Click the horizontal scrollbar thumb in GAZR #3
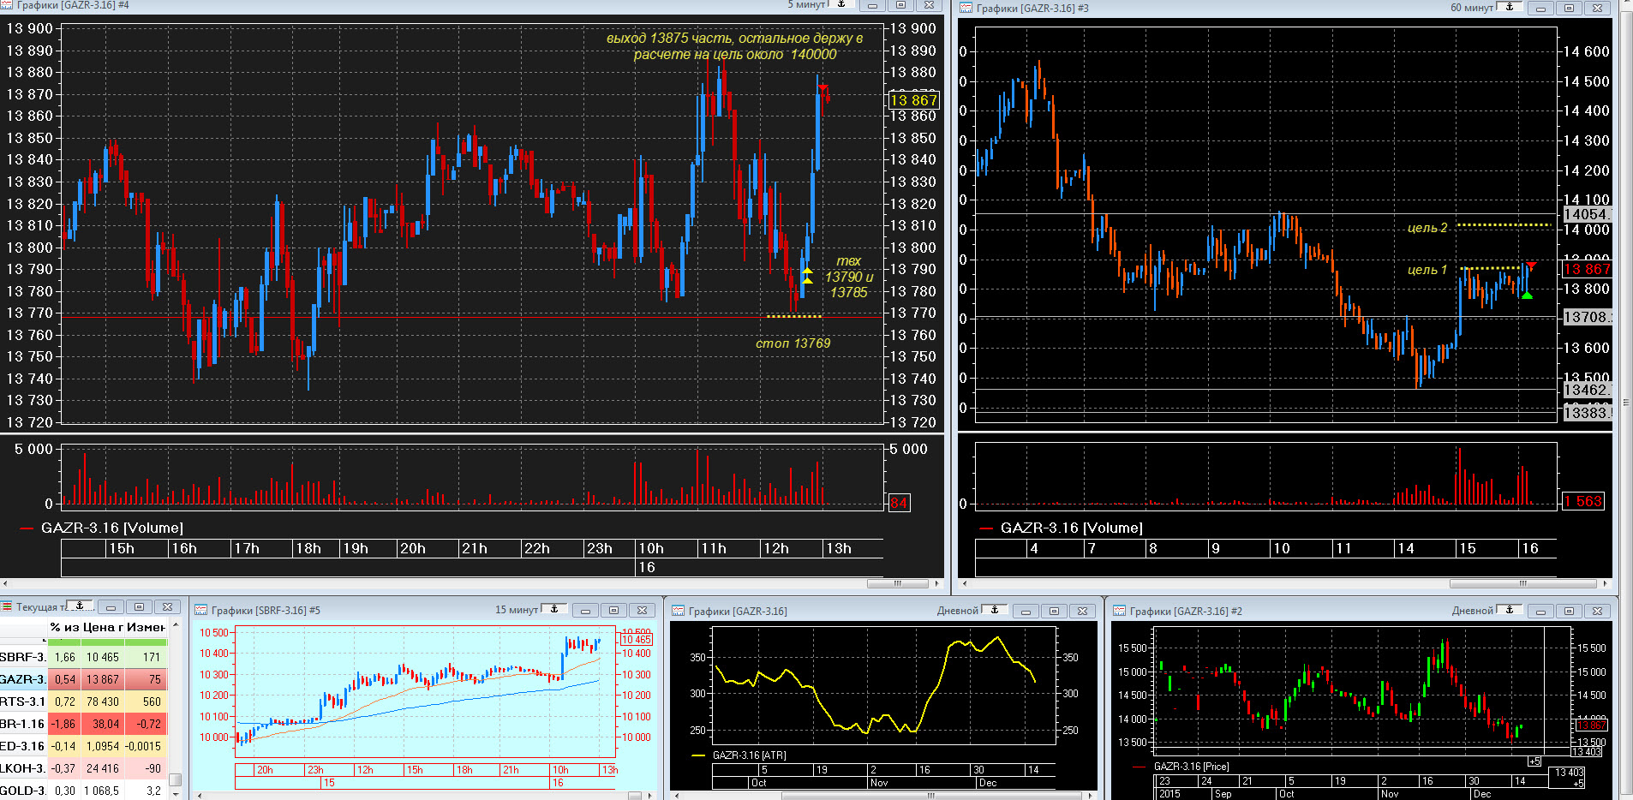The image size is (1633, 800). tap(1522, 583)
